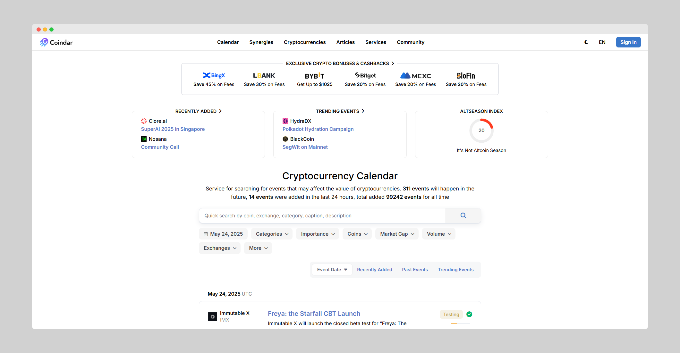The width and height of the screenshot is (680, 353).
Task: Click the Coindar rocket logo
Action: pos(44,42)
